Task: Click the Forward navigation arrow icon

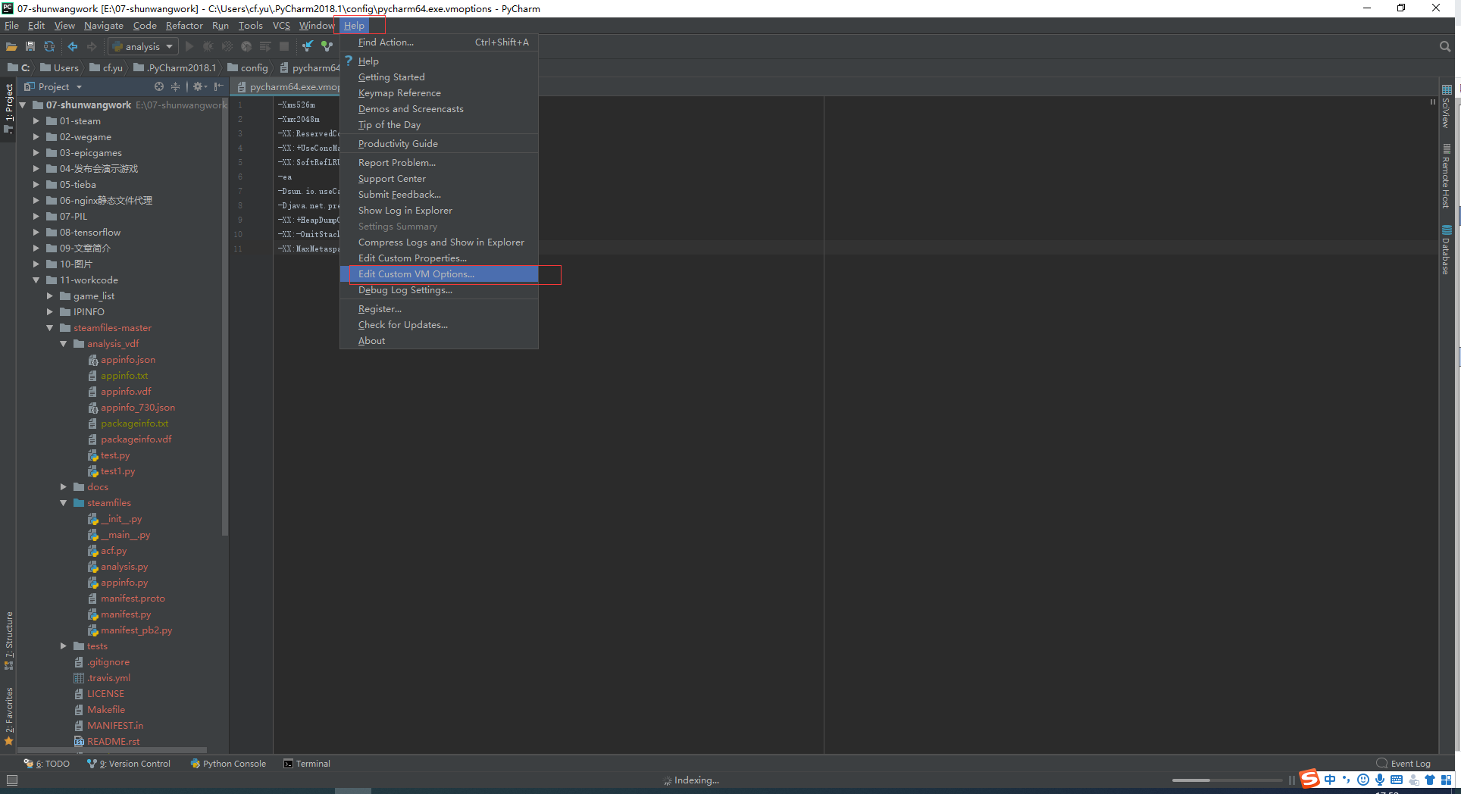Action: pos(92,47)
